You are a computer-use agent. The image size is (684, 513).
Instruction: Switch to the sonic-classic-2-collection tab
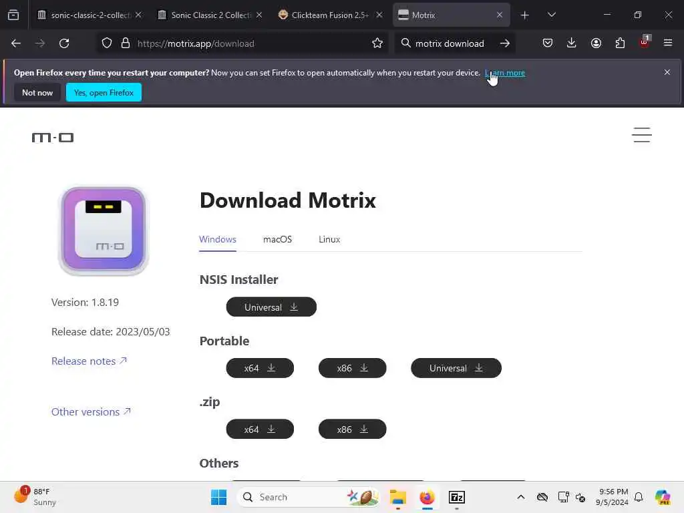(90, 15)
